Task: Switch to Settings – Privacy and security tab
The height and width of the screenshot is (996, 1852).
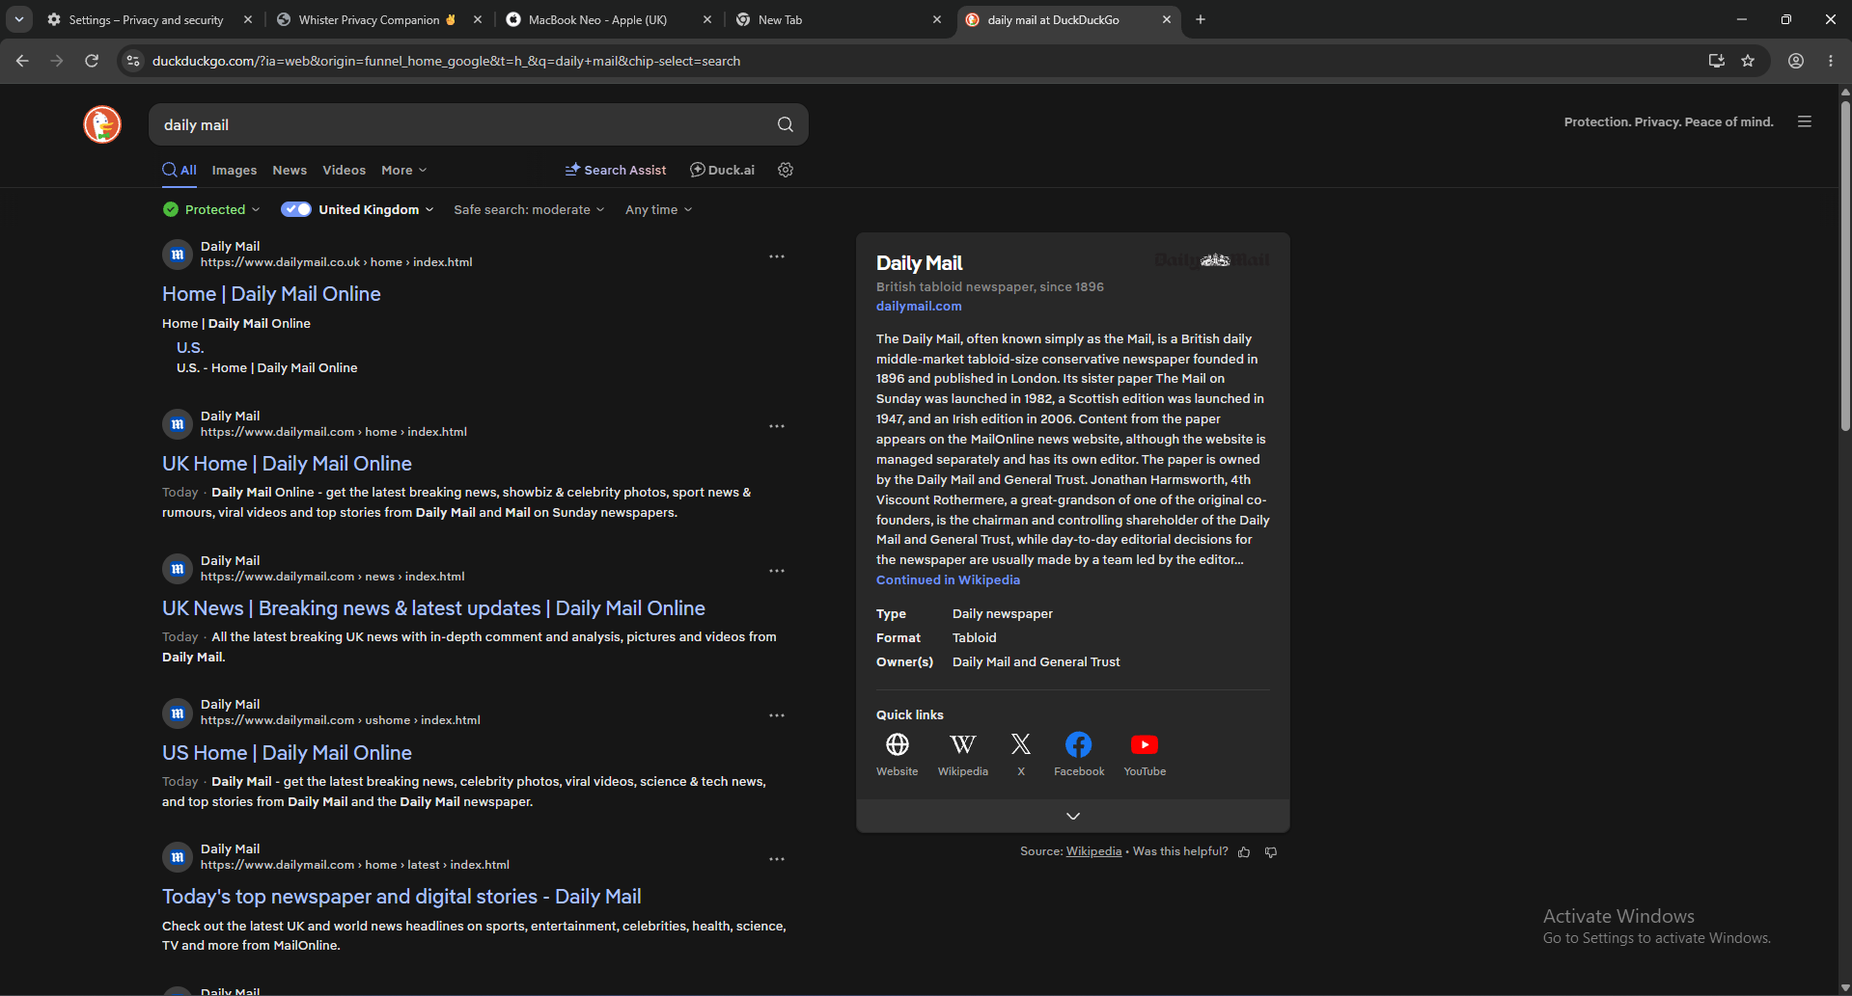Action: pos(146,19)
